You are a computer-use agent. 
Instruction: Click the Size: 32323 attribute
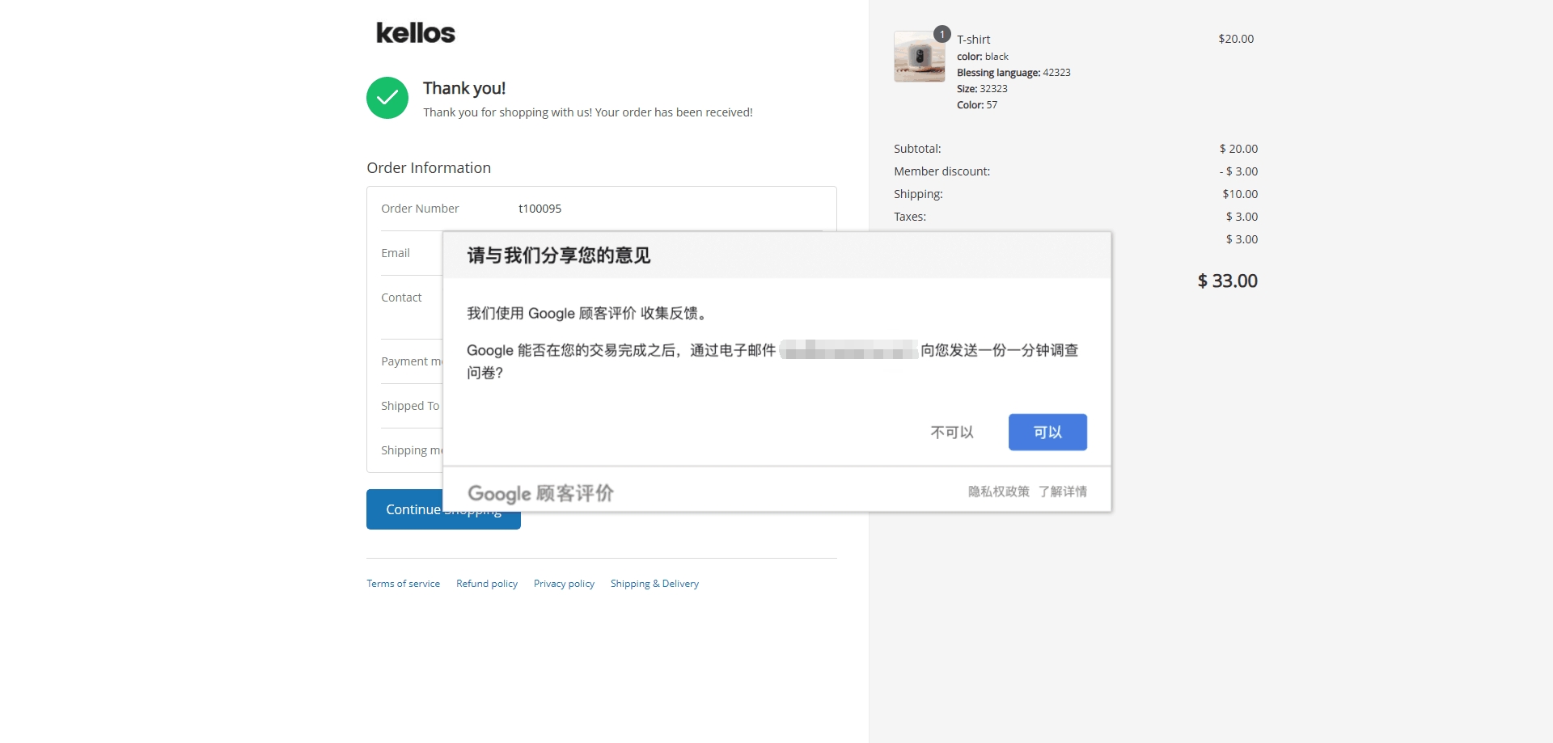click(x=982, y=89)
